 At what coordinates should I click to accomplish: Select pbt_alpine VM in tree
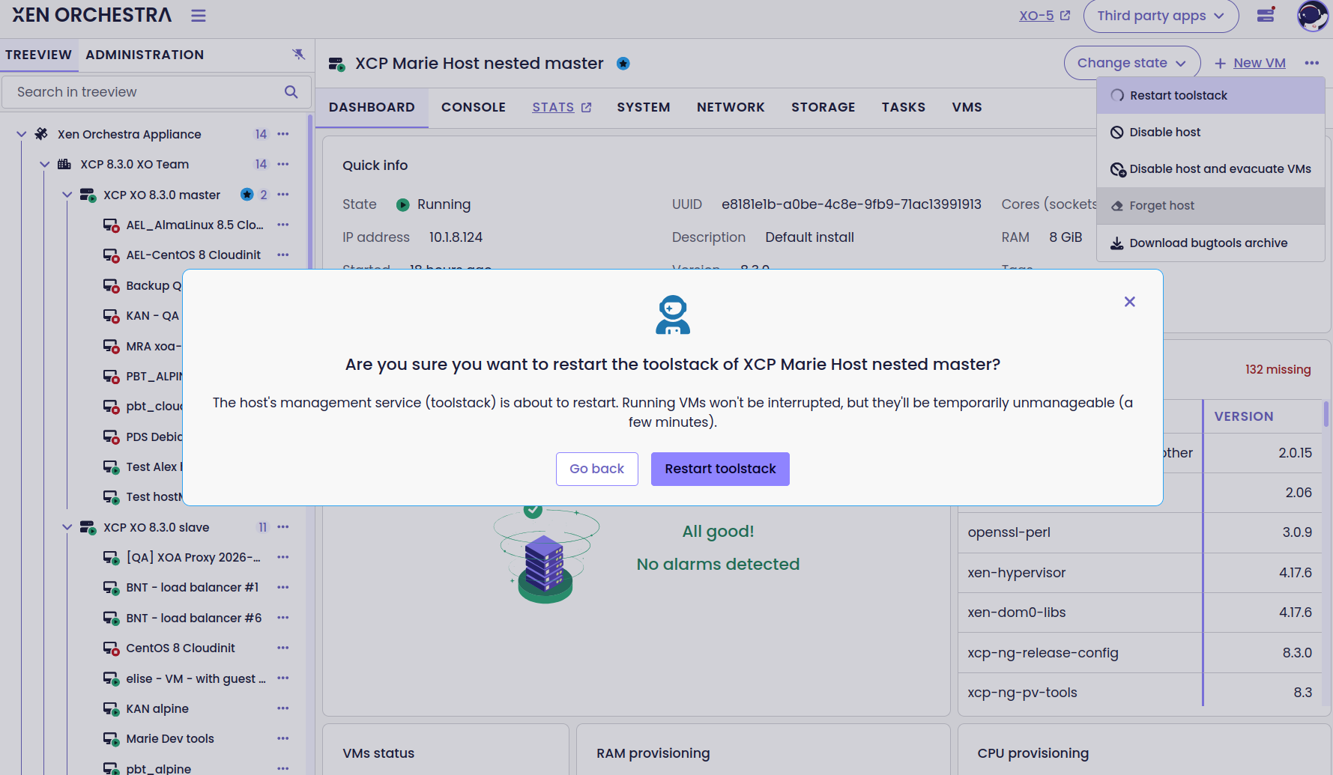click(x=159, y=768)
